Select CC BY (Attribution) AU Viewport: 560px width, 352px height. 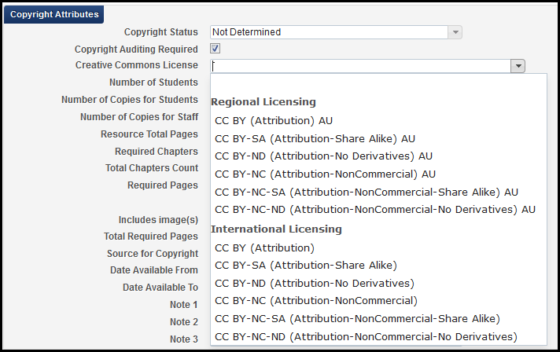[x=378, y=120]
